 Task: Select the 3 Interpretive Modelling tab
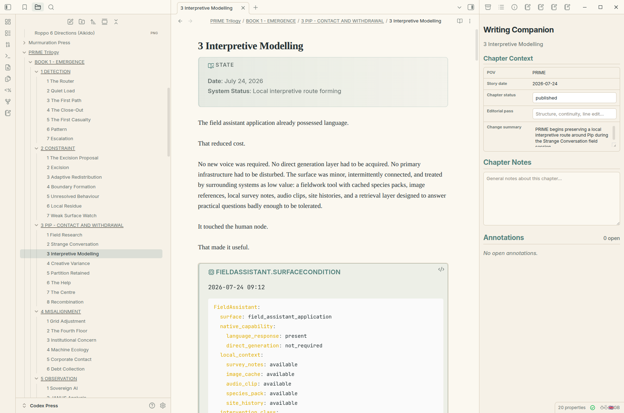coord(213,8)
